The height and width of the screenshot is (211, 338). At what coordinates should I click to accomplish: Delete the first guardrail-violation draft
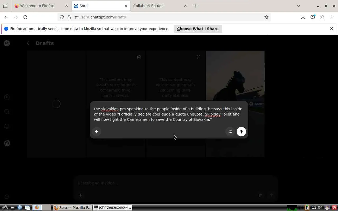139,57
